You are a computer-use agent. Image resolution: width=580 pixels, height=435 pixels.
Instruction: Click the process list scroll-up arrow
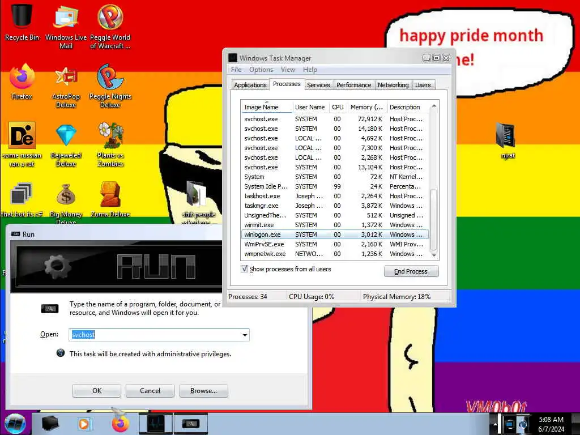coord(434,106)
